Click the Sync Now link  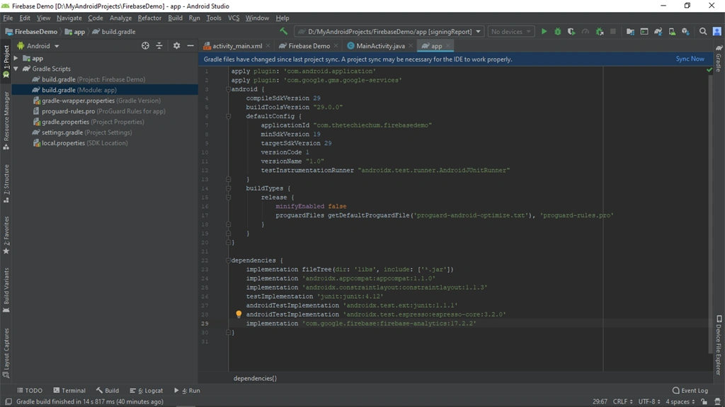tap(690, 59)
